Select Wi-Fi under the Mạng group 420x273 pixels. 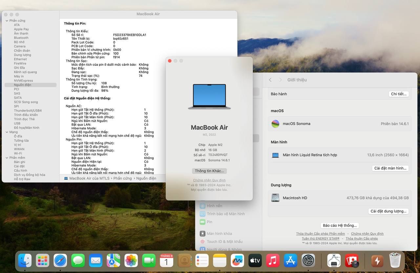tap(18, 153)
